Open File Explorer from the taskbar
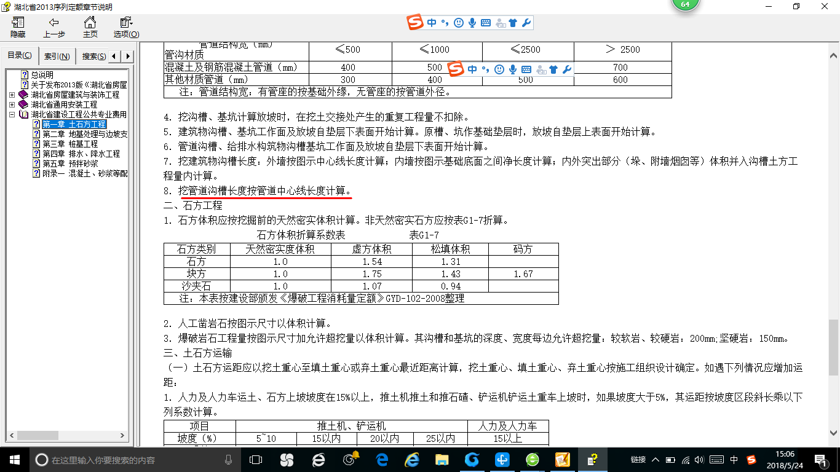This screenshot has width=840, height=472. pos(442,460)
